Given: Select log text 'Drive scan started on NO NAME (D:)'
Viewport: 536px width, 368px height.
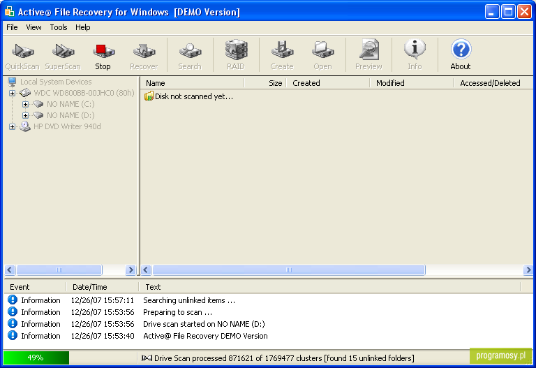Looking at the screenshot, I should click(204, 324).
